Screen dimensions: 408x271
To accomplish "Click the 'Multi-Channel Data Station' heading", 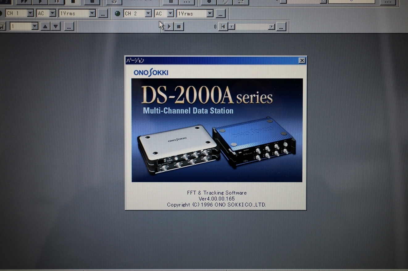I will click(188, 111).
